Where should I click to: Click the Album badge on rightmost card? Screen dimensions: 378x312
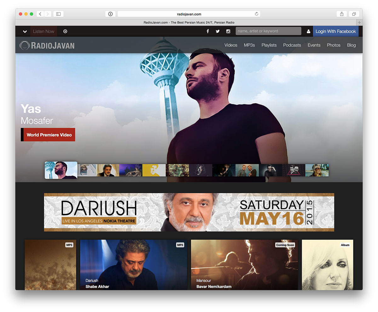pyautogui.click(x=345, y=245)
